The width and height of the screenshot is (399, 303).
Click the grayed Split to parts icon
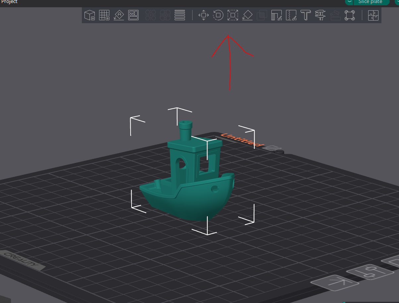[165, 15]
